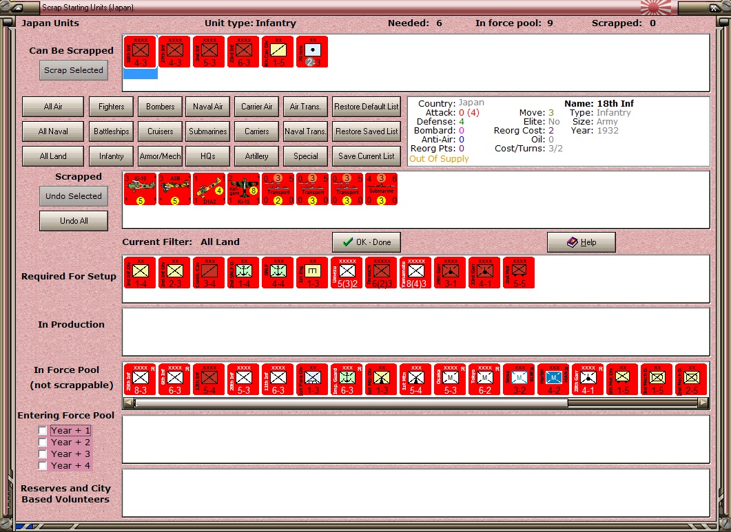Enable the Year + 4 checkbox
This screenshot has width=731, height=532.
[43, 465]
